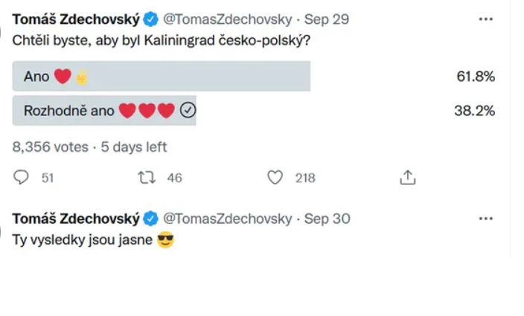Click verified badge on Sep 29 tweet
The width and height of the screenshot is (524, 316).
(150, 19)
